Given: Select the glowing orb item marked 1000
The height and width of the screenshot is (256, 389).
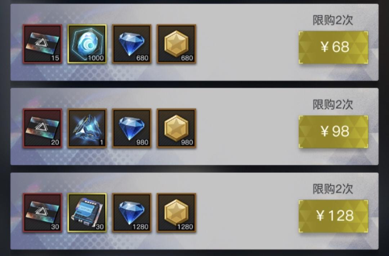Looking at the screenshot, I should [x=87, y=44].
